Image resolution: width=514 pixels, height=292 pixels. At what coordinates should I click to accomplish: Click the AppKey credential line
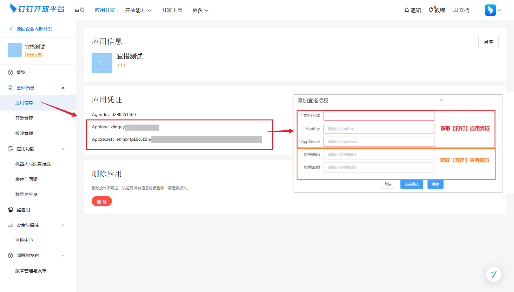tap(126, 127)
